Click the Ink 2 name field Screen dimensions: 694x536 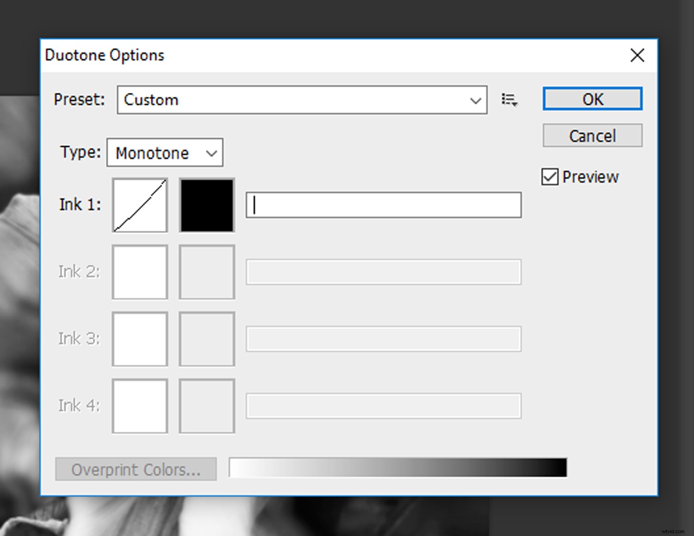tap(383, 272)
